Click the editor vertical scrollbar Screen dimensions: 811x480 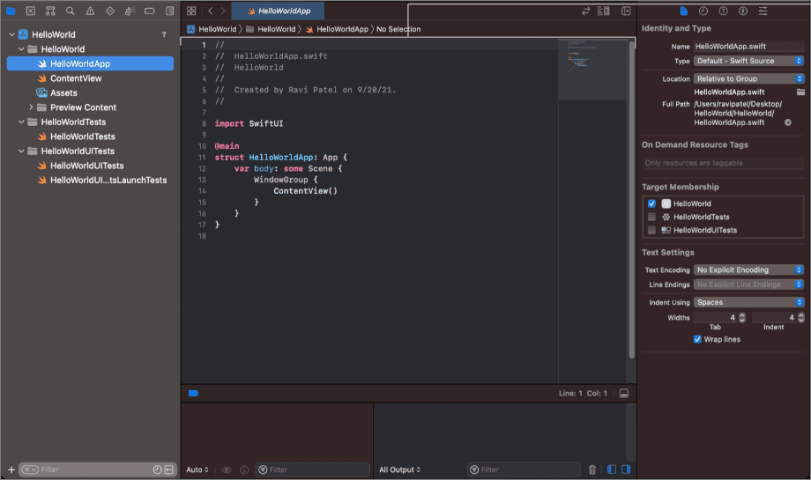point(631,203)
